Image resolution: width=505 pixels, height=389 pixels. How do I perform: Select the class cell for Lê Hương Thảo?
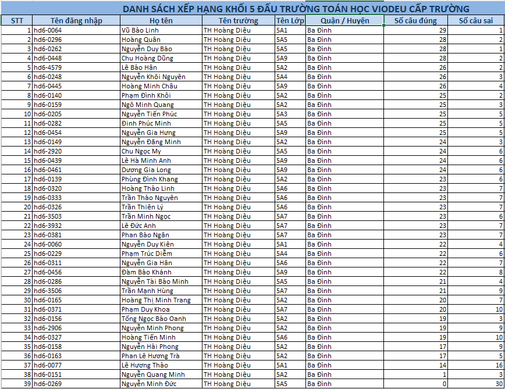290,365
